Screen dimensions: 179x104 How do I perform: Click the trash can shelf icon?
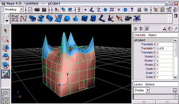coord(176,16)
